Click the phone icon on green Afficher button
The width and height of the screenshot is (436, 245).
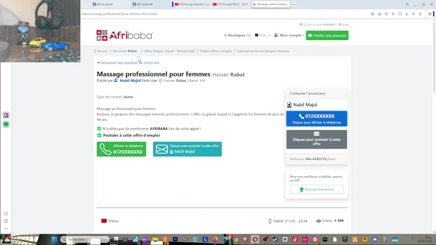tap(106, 149)
